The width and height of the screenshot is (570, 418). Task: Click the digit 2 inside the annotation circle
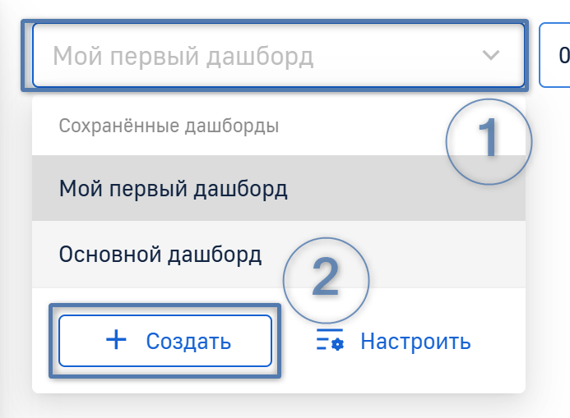[326, 278]
